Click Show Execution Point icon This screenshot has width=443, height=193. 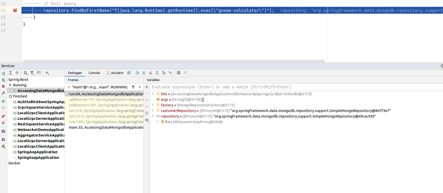pos(129,73)
